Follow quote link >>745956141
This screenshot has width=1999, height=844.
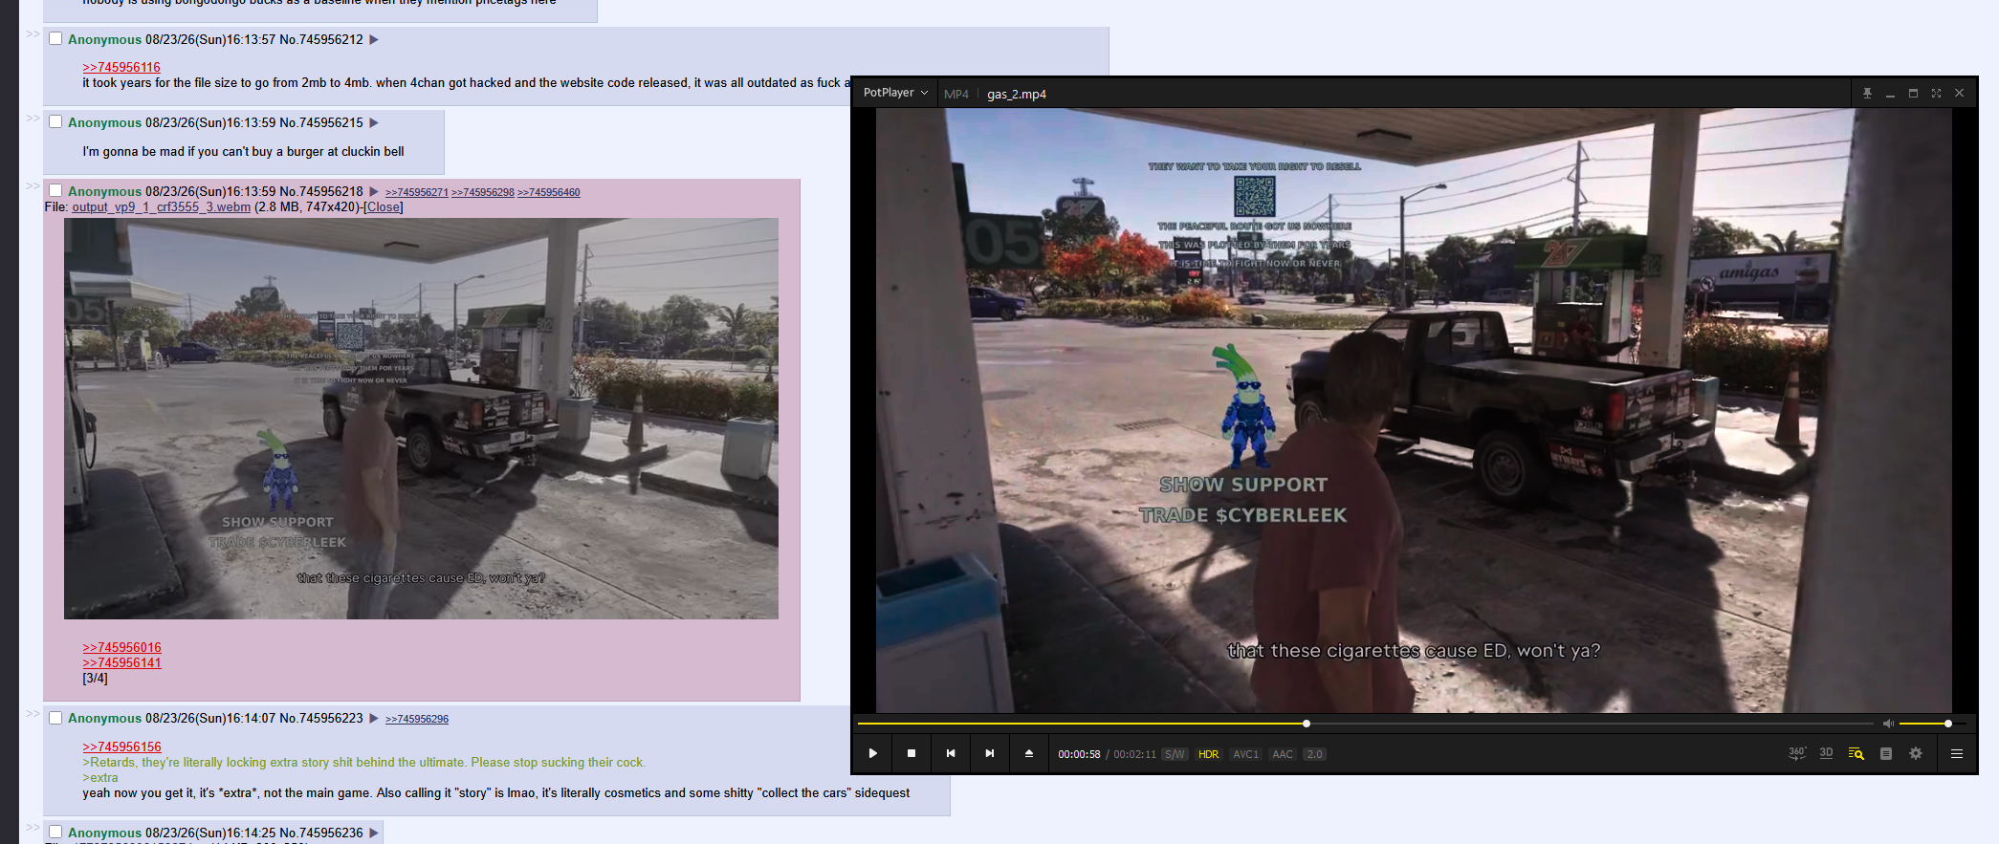click(121, 662)
